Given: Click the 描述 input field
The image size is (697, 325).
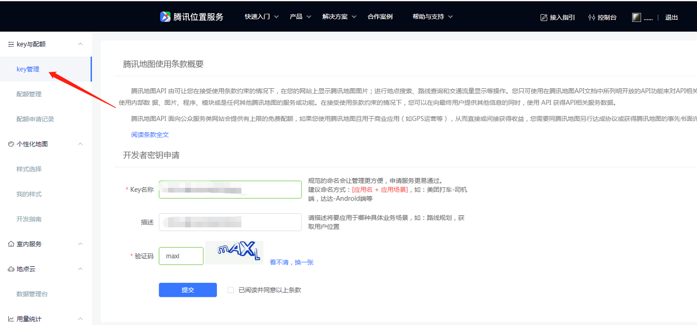Looking at the screenshot, I should (230, 222).
